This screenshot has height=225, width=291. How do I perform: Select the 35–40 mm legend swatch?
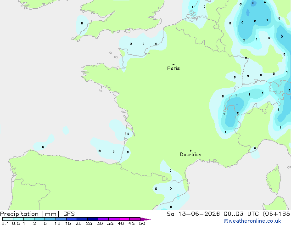pos(113,219)
